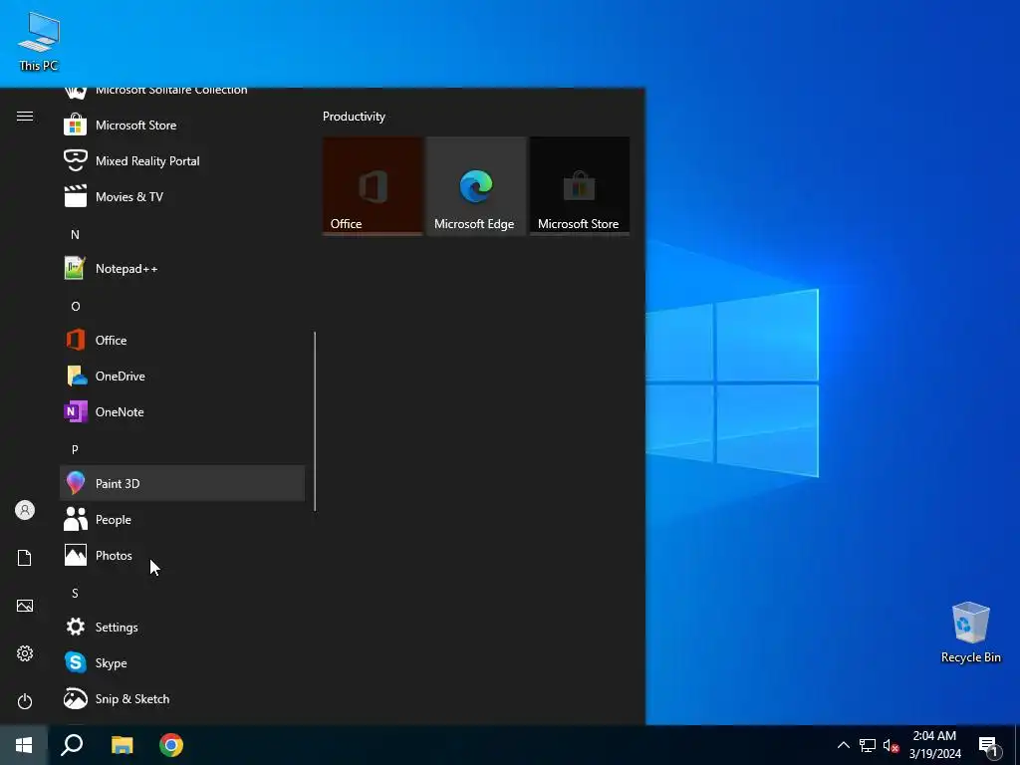Open Microsoft Store from the app list
The width and height of the screenshot is (1020, 765).
[x=182, y=125]
